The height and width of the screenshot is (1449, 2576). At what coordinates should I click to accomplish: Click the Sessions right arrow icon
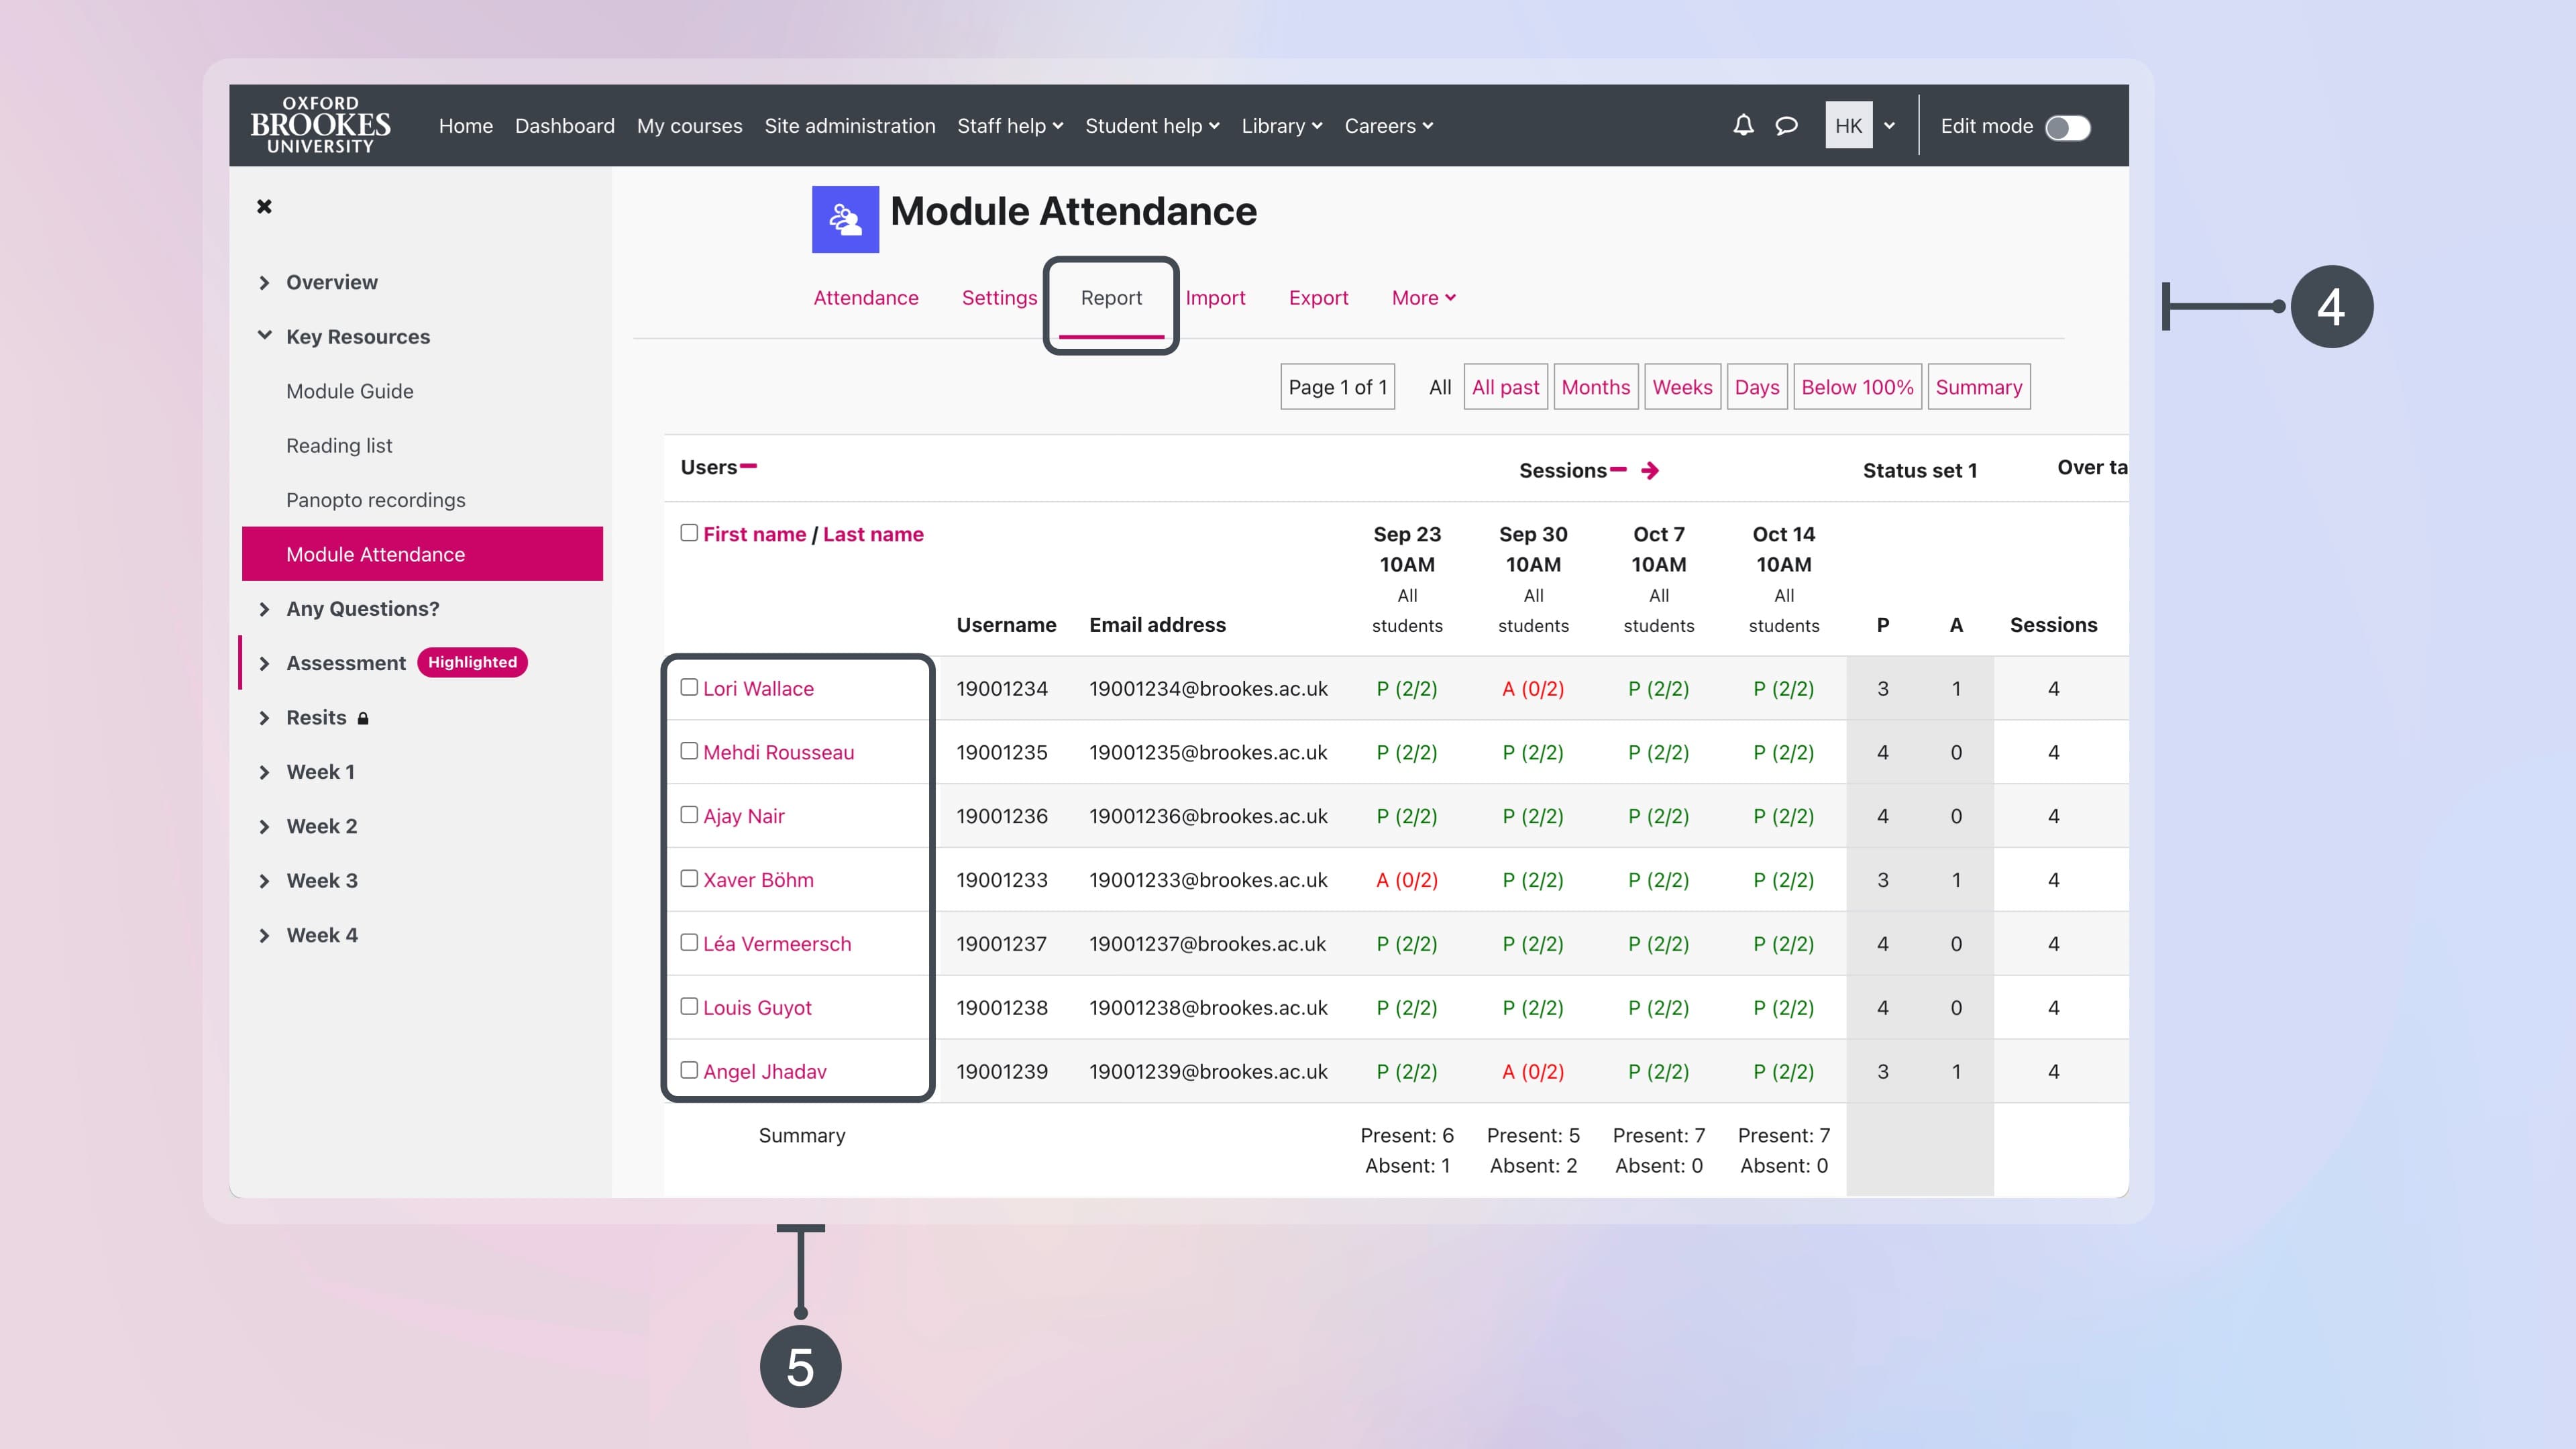tap(1650, 471)
